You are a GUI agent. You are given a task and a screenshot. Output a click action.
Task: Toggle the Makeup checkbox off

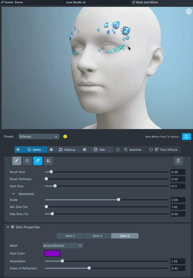click(x=51, y=150)
